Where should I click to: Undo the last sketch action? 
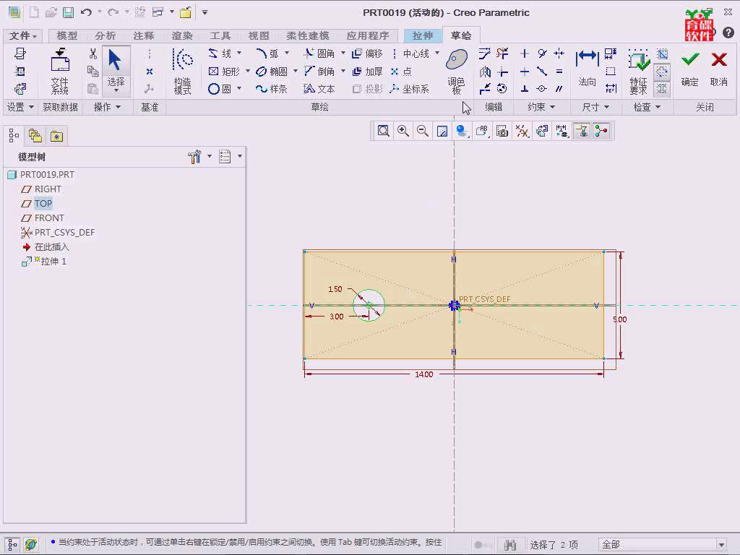86,12
